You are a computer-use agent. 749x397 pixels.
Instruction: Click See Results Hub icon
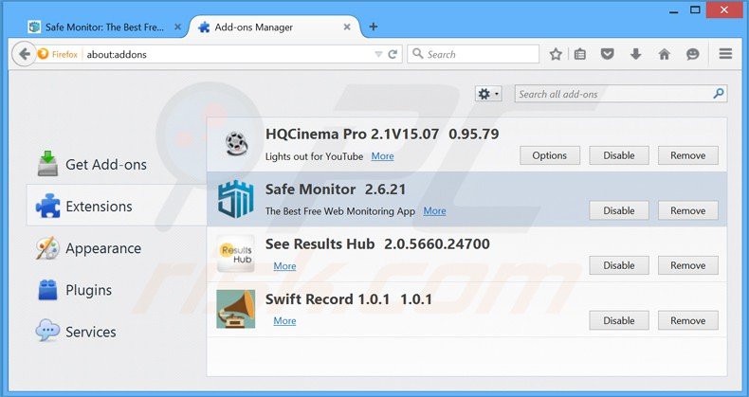coord(235,253)
